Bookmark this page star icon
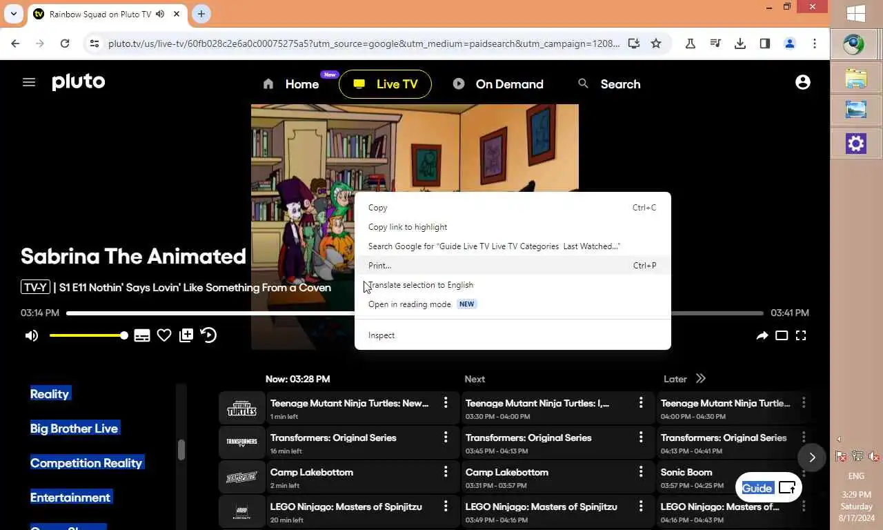 pos(656,43)
